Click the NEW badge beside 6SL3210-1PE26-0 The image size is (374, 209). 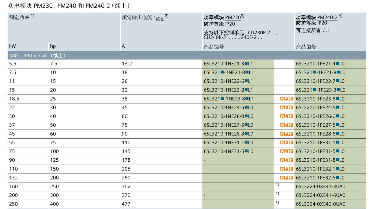[x=286, y=116]
